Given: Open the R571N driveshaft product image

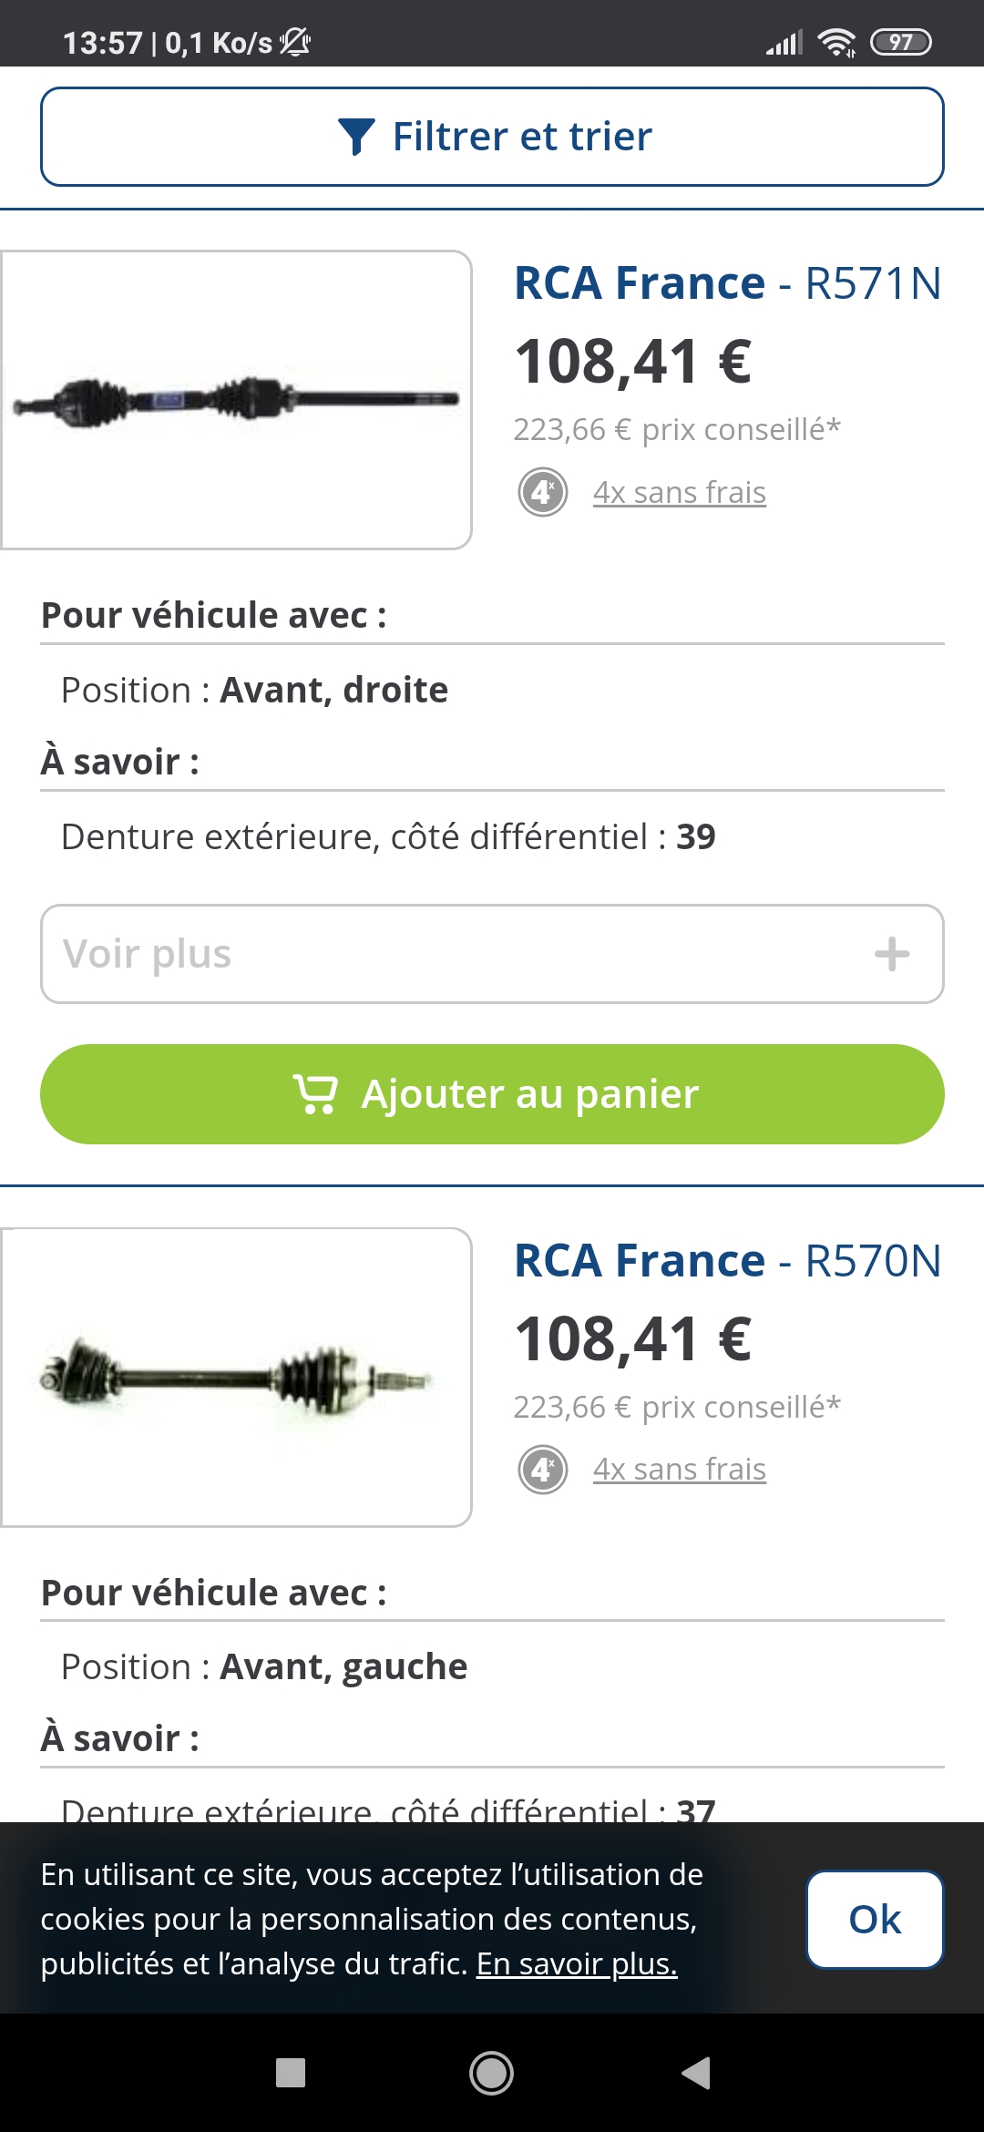Looking at the screenshot, I should (x=236, y=400).
